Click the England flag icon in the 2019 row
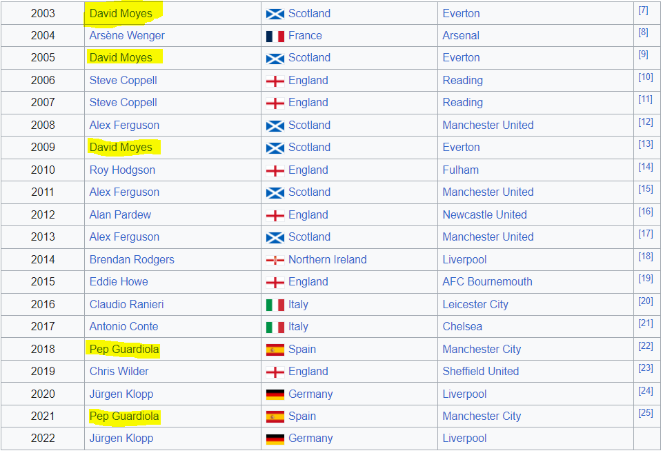The image size is (663, 453). (x=275, y=372)
